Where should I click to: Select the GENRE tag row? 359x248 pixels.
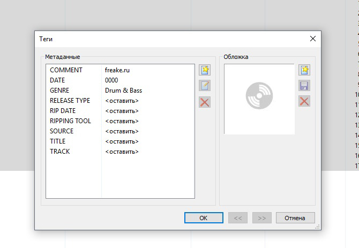click(120, 91)
